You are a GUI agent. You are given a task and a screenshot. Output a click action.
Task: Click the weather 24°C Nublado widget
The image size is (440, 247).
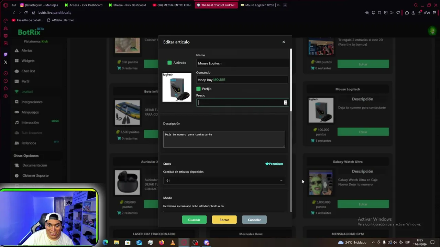[x=352, y=243]
